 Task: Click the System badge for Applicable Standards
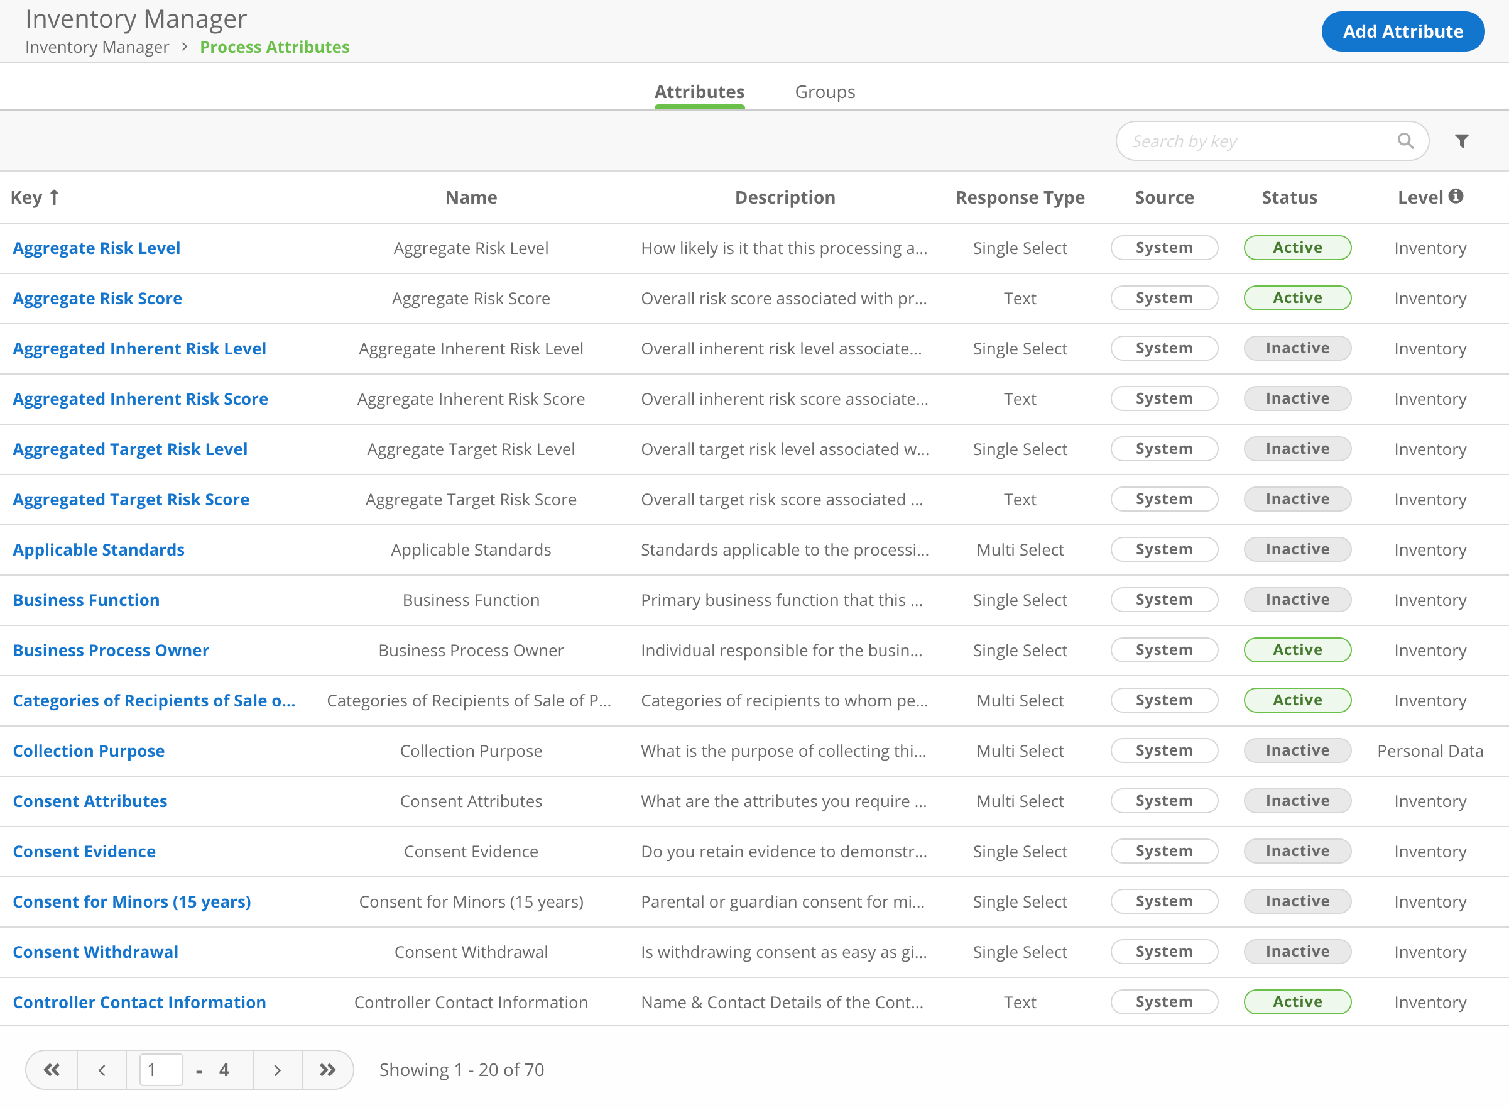pyautogui.click(x=1164, y=549)
